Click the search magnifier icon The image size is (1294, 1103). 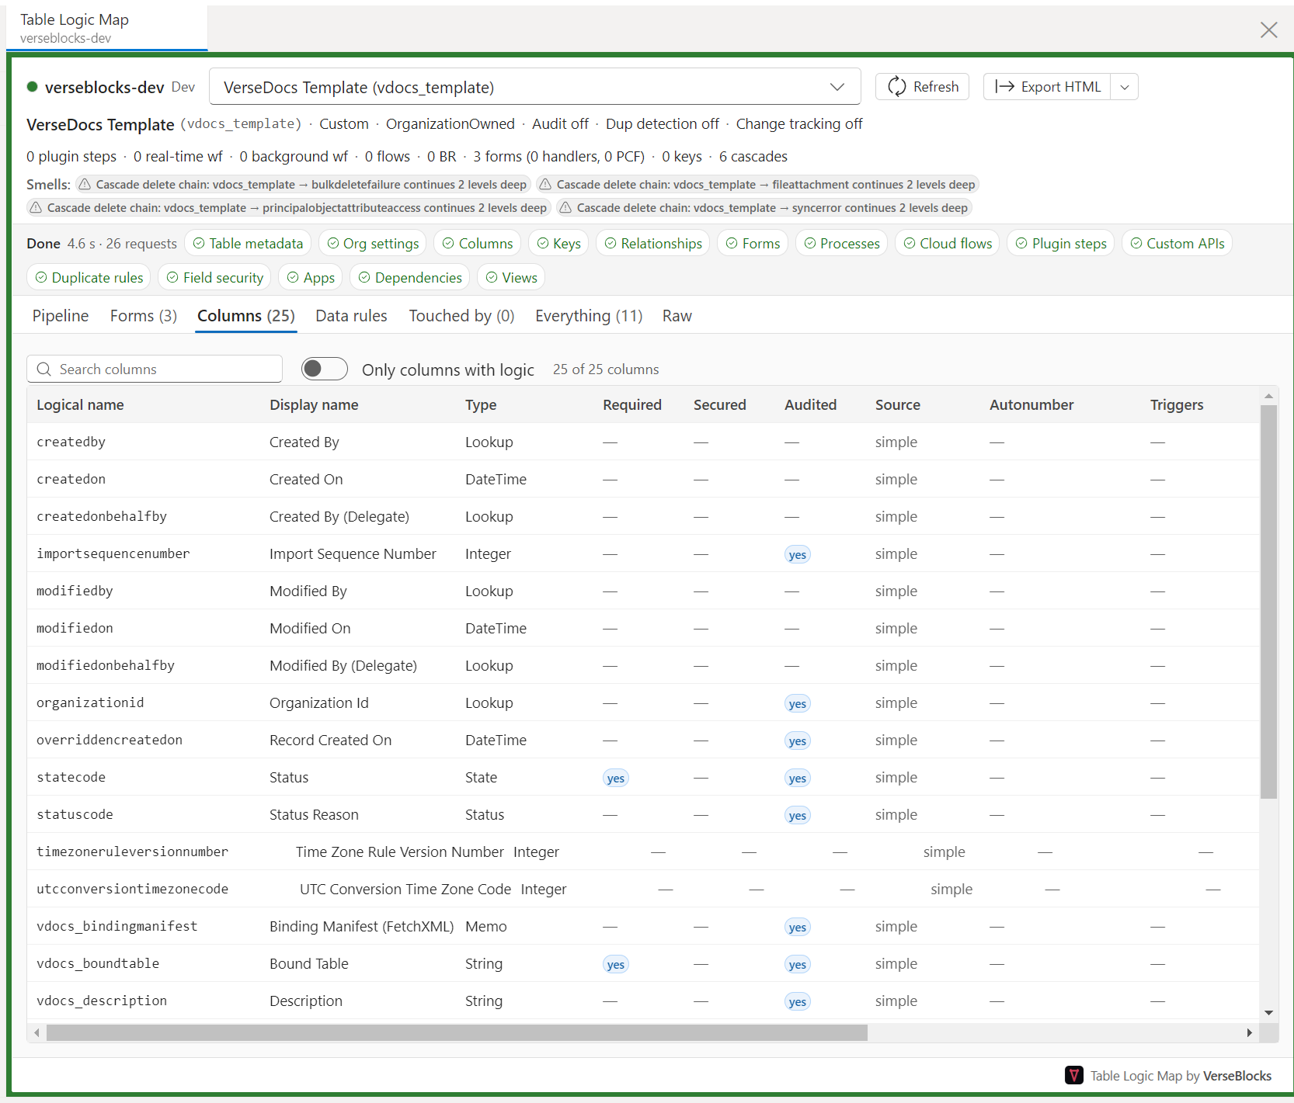point(44,369)
